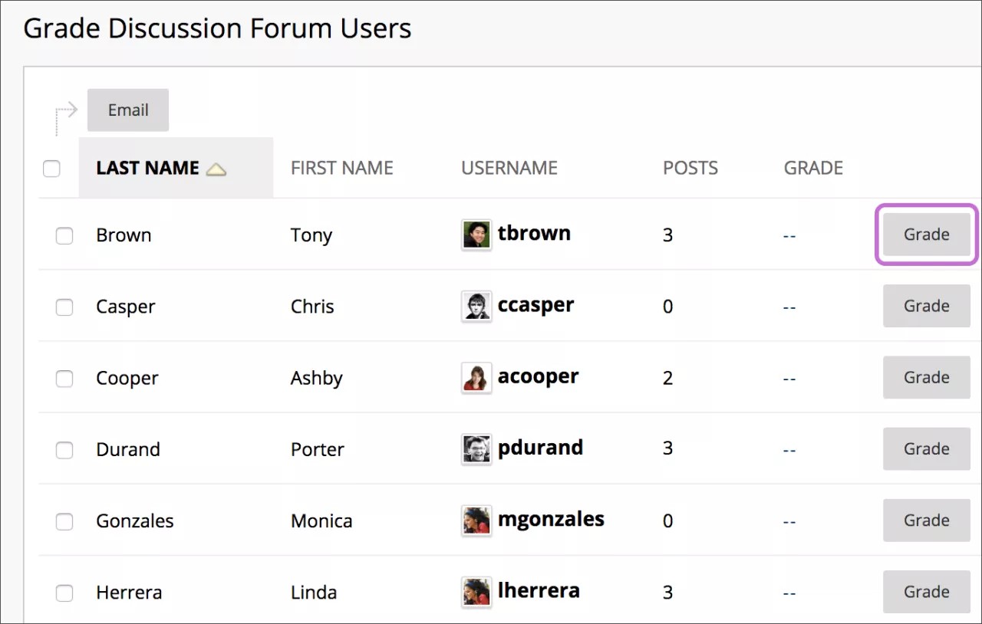Check the box next to Gonzales
This screenshot has height=624, width=982.
(x=64, y=521)
